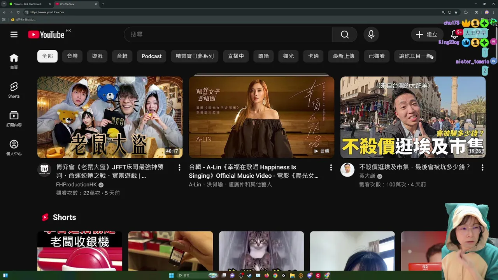498x280 pixels.
Task: Select the 全部 filter chip
Action: 47,56
